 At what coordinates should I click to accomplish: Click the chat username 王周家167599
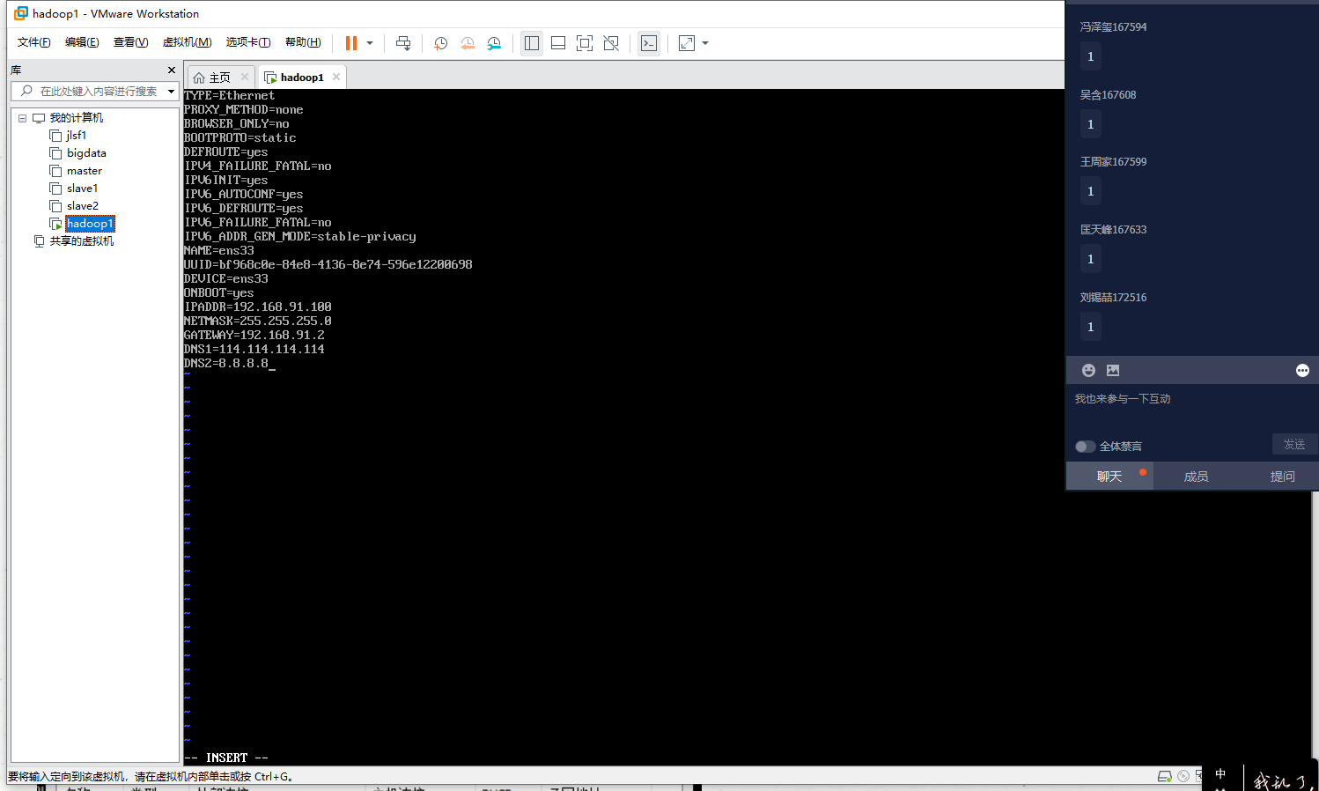[1113, 162]
